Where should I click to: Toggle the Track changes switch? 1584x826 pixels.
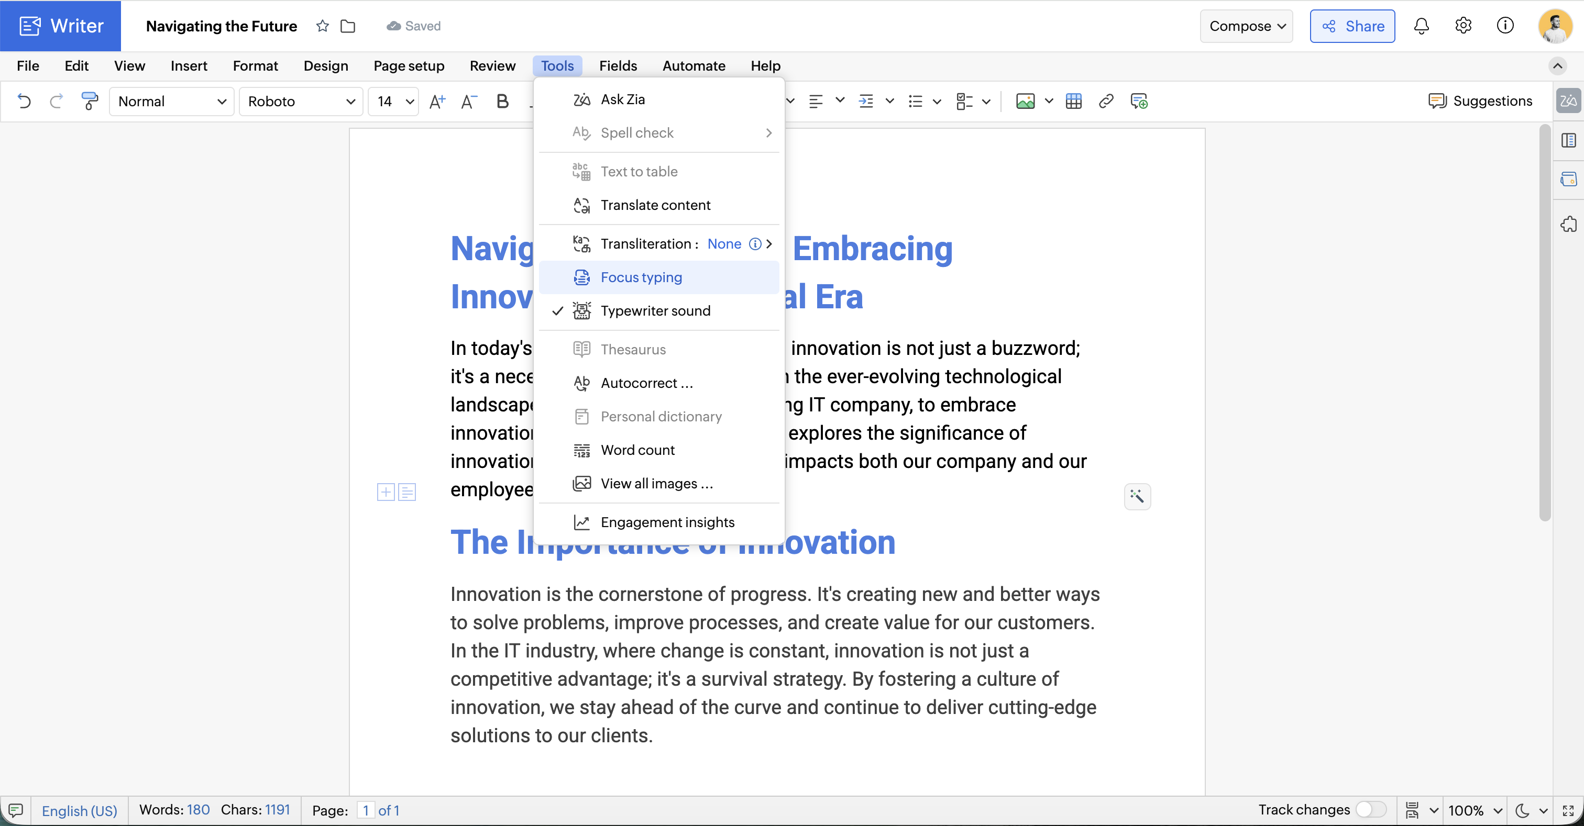point(1371,809)
